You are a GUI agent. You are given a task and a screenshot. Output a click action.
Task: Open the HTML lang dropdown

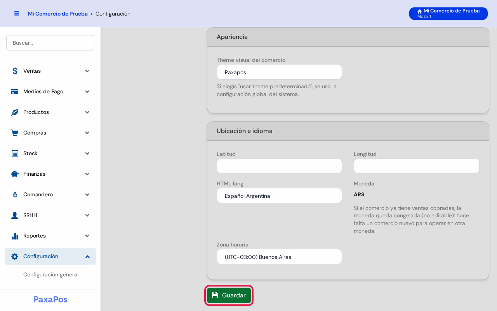pos(279,196)
